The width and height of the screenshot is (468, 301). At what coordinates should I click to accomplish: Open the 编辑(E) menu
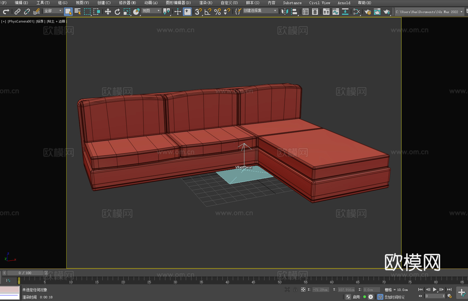[21, 3]
